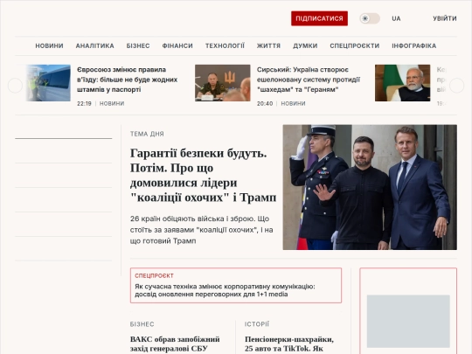Click timestamp 20:40 under Сирський headline
The image size is (472, 354).
pyautogui.click(x=265, y=103)
